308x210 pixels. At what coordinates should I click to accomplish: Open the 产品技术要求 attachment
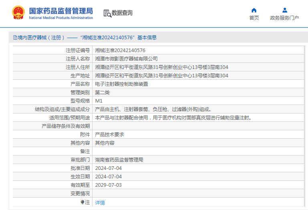pyautogui.click(x=110, y=135)
